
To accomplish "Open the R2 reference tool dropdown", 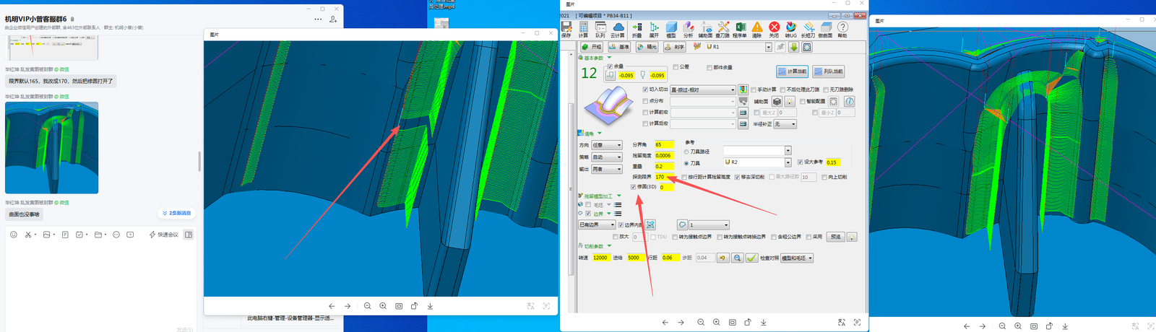I will click(788, 162).
